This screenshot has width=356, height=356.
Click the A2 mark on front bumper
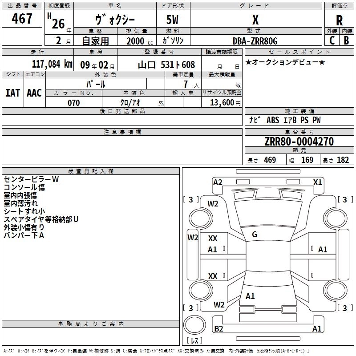point(218,182)
